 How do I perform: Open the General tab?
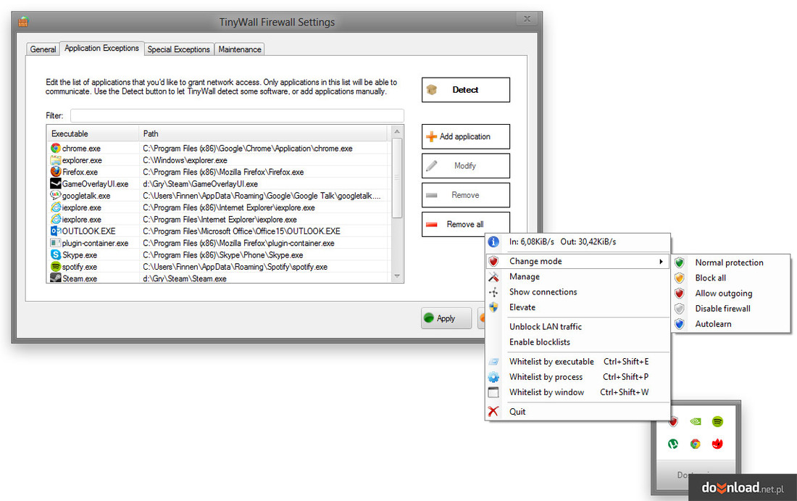coord(43,49)
